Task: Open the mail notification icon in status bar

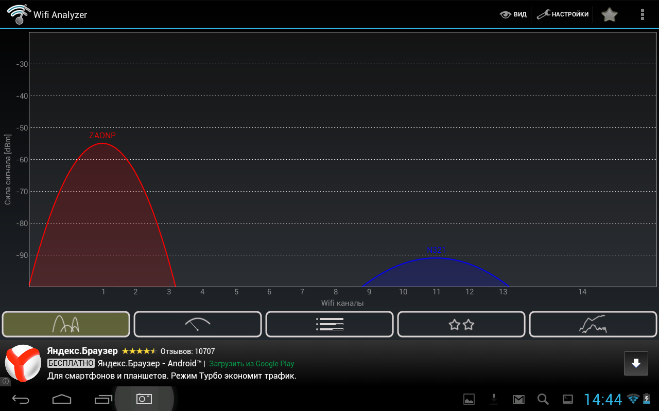Action: coord(518,399)
